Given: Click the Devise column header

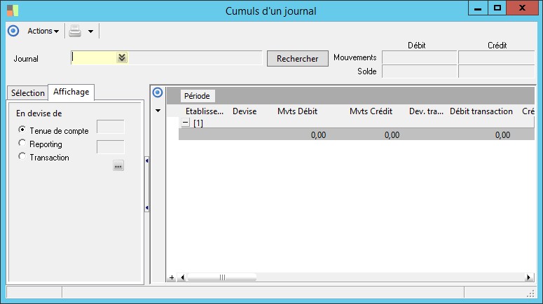Looking at the screenshot, I should click(245, 111).
